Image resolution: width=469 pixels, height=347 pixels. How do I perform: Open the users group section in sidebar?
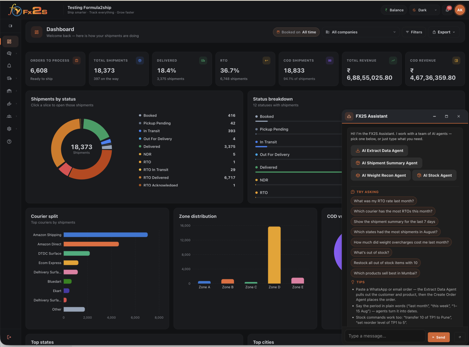click(x=9, y=116)
